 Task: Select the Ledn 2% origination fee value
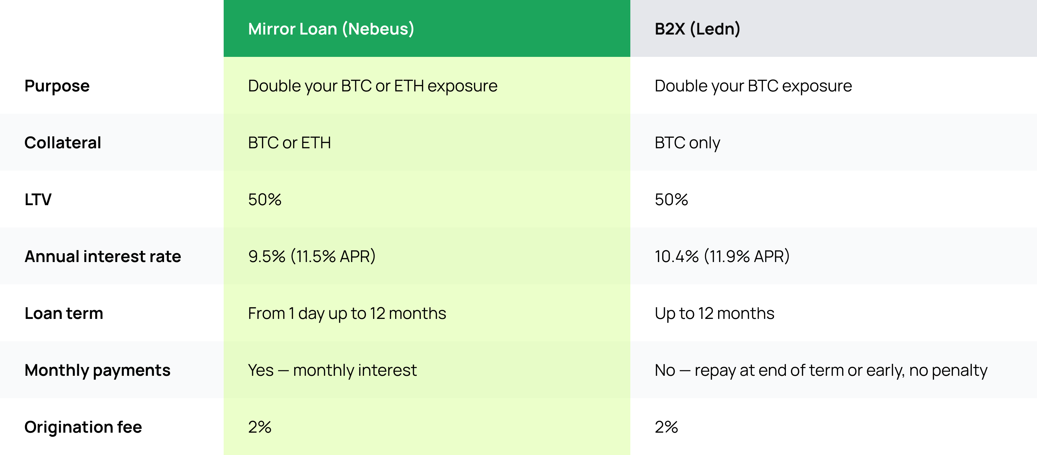point(666,427)
